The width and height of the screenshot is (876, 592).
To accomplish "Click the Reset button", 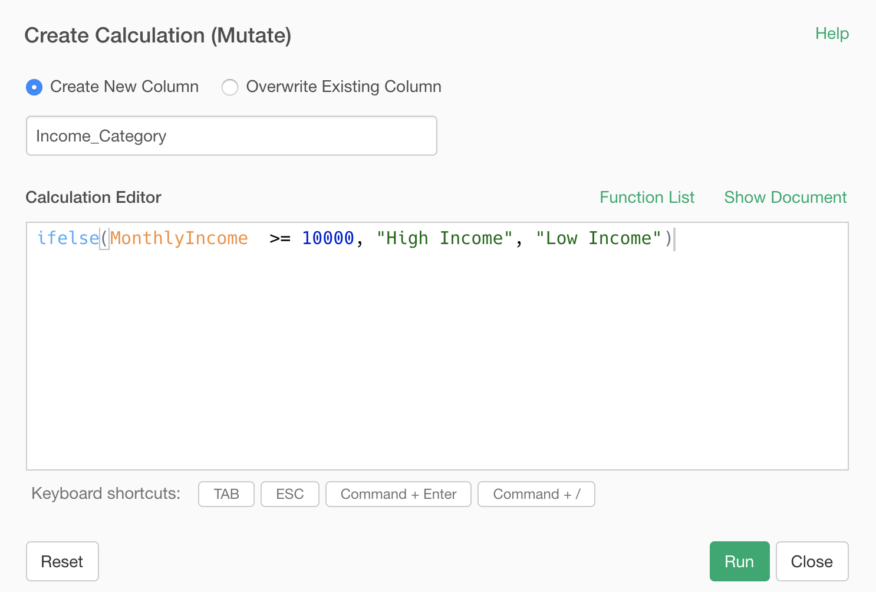I will 62,561.
